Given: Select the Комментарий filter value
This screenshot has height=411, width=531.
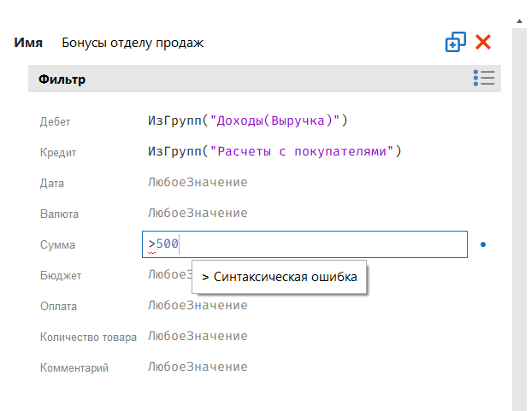Looking at the screenshot, I should click(x=198, y=367).
